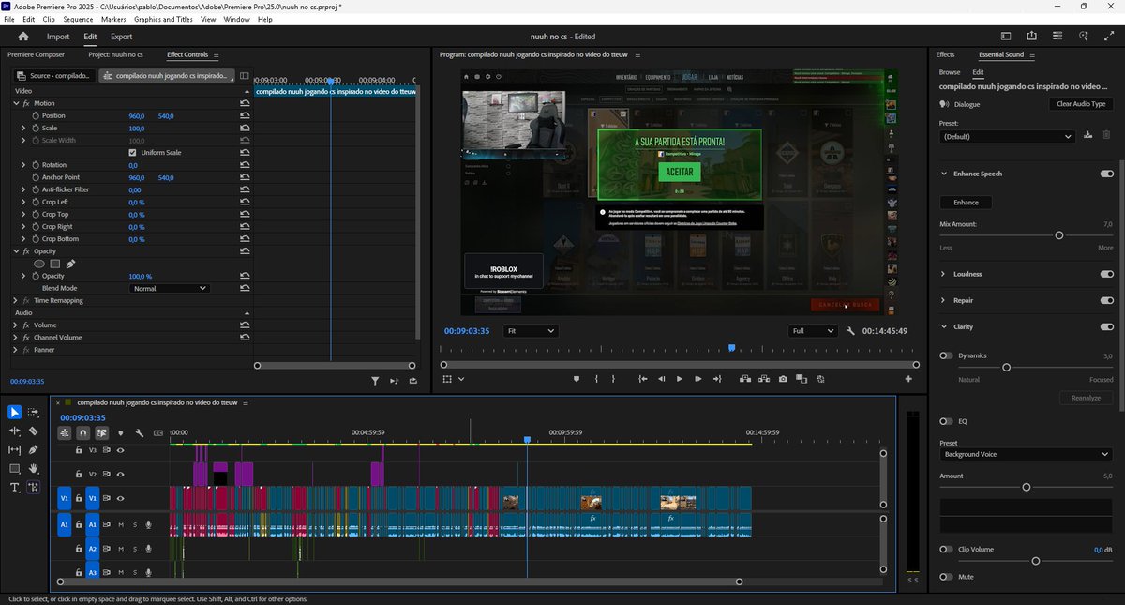Viewport: 1125px width, 605px height.
Task: Select the Track Select Forward tool
Action: tap(34, 413)
